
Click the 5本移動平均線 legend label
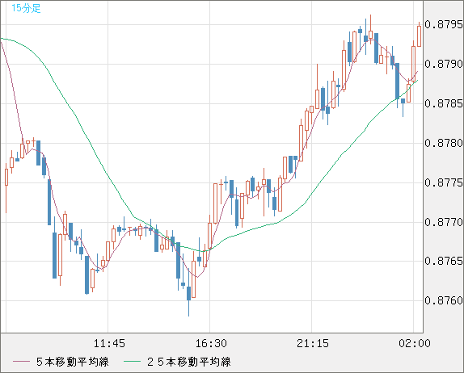coord(73,362)
